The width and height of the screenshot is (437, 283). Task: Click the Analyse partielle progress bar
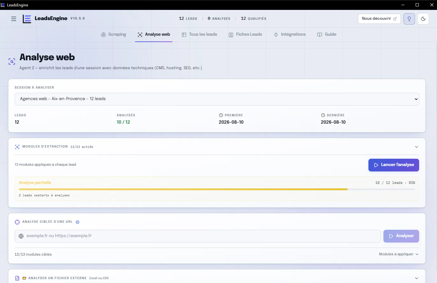tap(217, 189)
